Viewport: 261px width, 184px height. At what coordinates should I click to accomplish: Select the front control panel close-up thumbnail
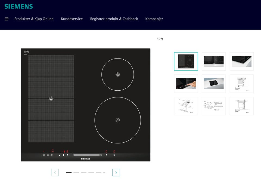214,61
